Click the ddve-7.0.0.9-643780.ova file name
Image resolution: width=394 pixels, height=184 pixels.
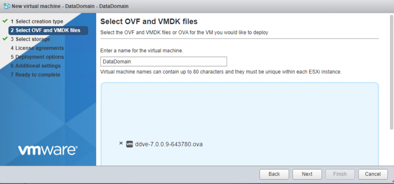tap(168, 144)
